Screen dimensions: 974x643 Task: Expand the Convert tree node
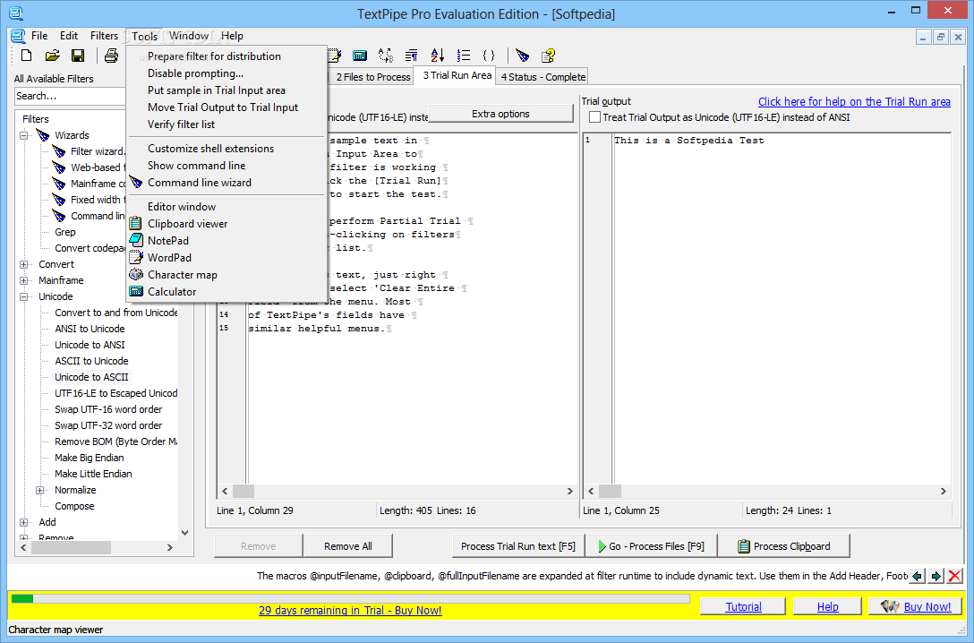coord(23,265)
